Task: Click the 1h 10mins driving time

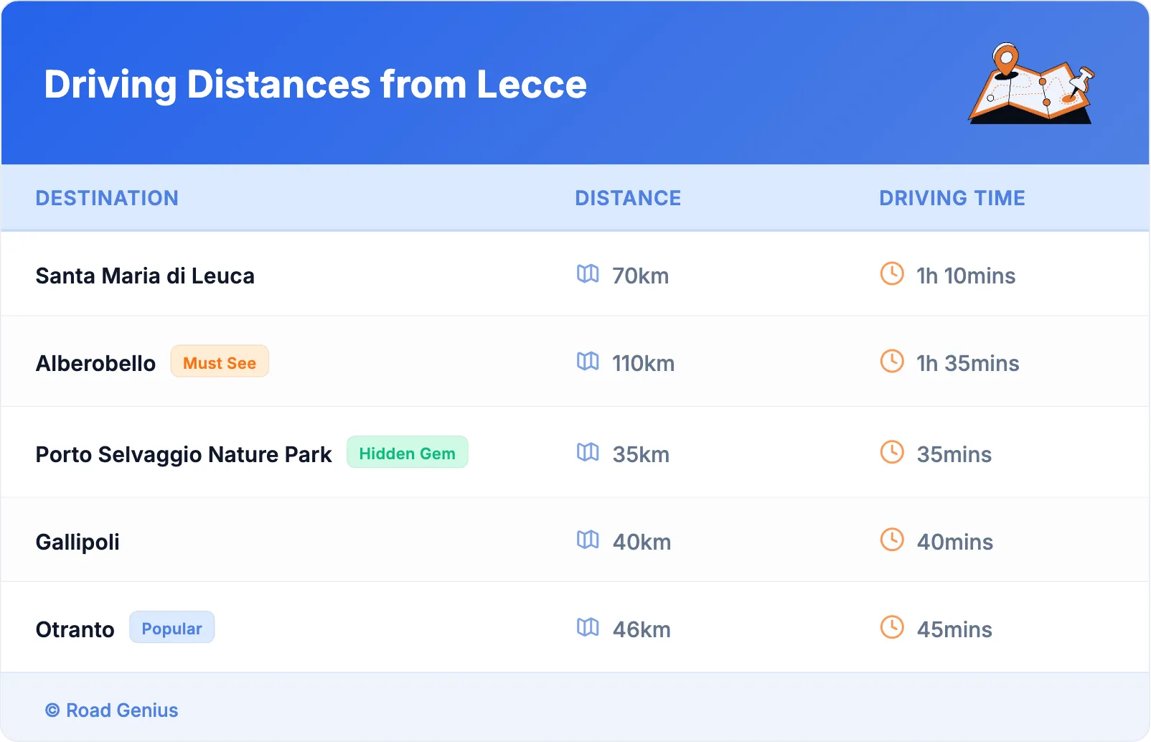Action: [966, 276]
